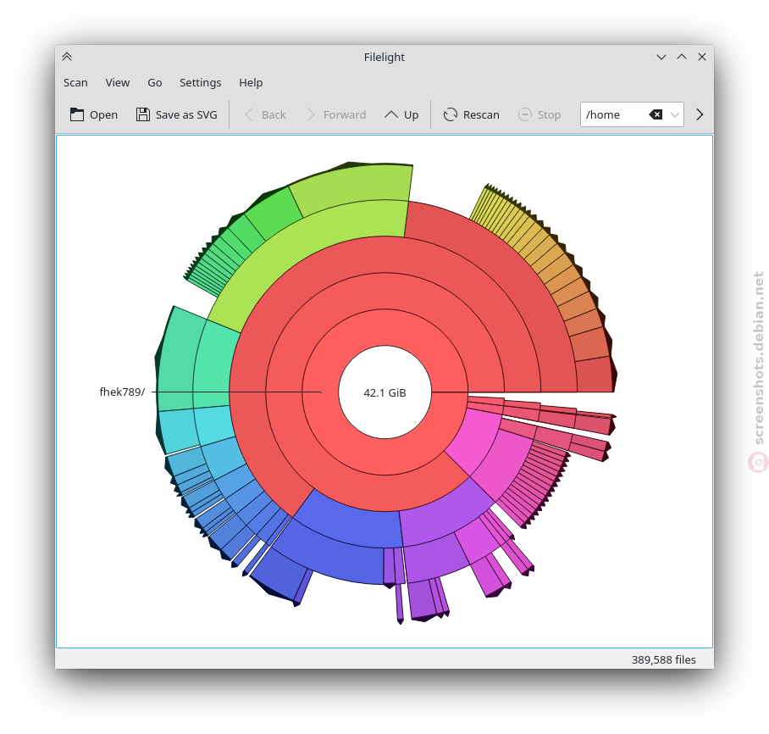Click the Save as SVG floppy icon
The width and height of the screenshot is (769, 734).
tap(143, 114)
